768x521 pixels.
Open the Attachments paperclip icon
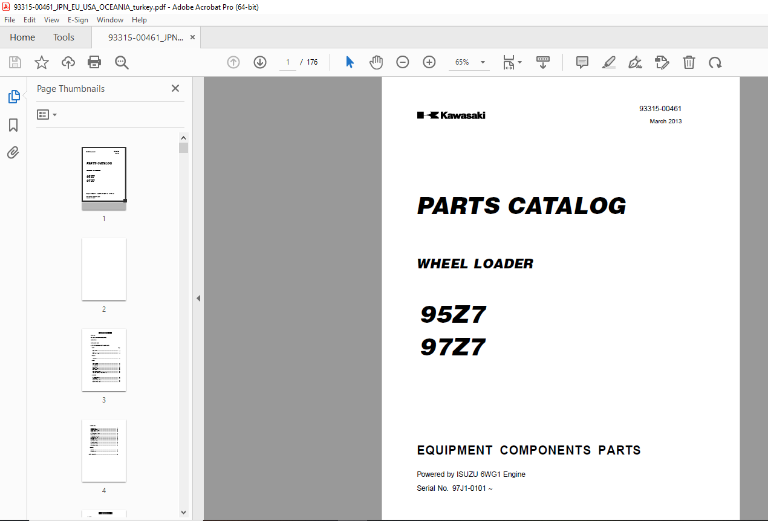coord(13,152)
